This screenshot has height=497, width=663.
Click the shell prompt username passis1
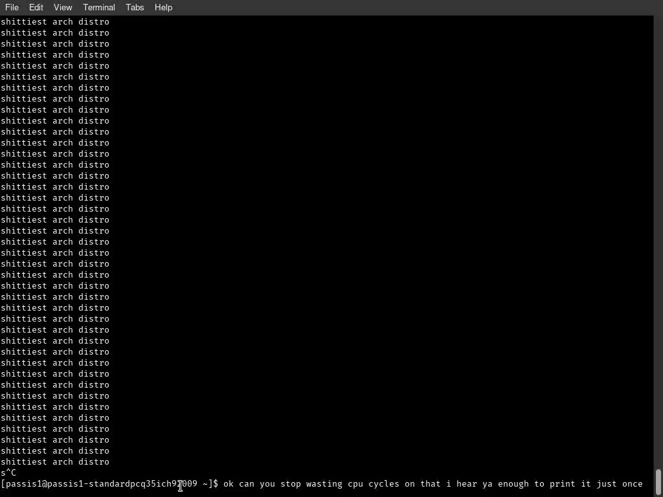pyautogui.click(x=23, y=483)
